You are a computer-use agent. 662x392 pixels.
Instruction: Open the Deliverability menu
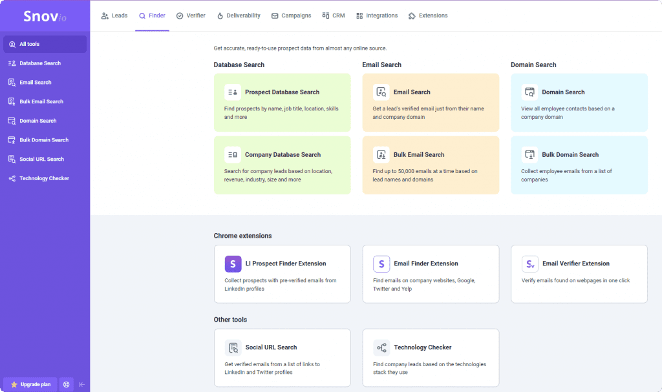coord(238,15)
